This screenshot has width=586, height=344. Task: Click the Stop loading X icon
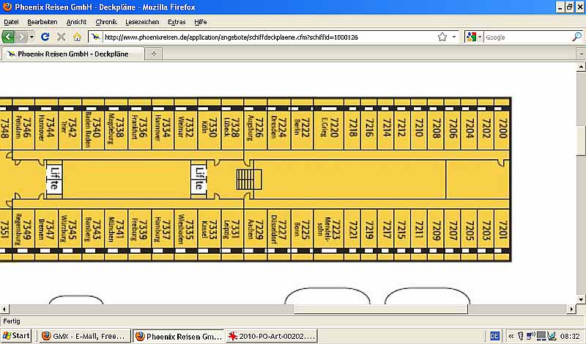point(61,37)
